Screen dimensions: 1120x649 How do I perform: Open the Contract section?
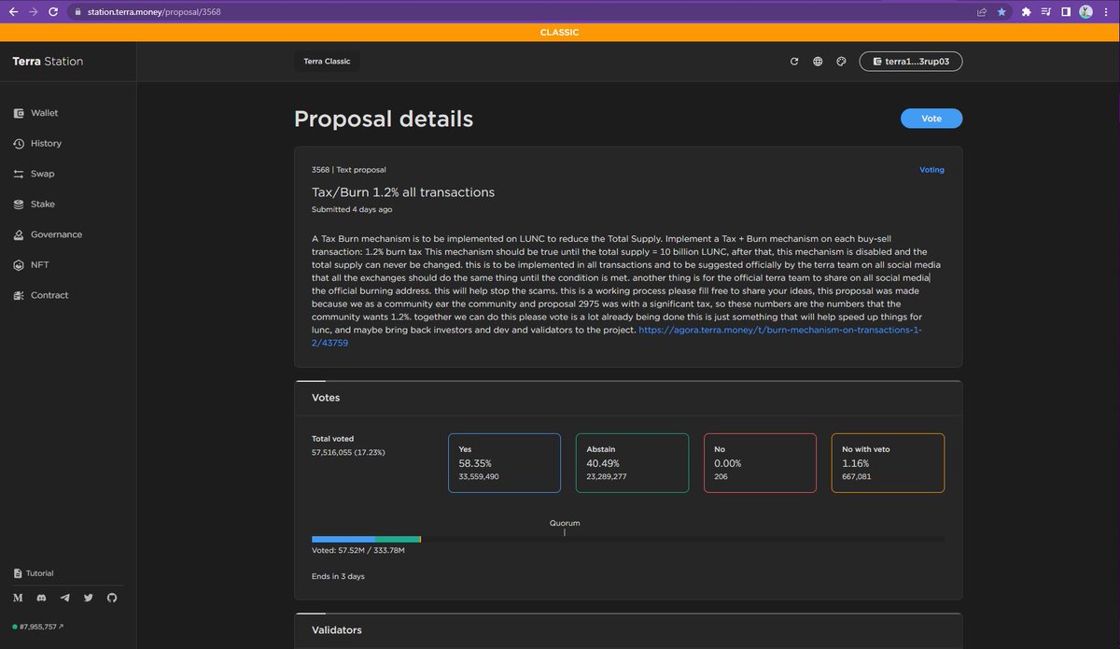pyautogui.click(x=40, y=295)
